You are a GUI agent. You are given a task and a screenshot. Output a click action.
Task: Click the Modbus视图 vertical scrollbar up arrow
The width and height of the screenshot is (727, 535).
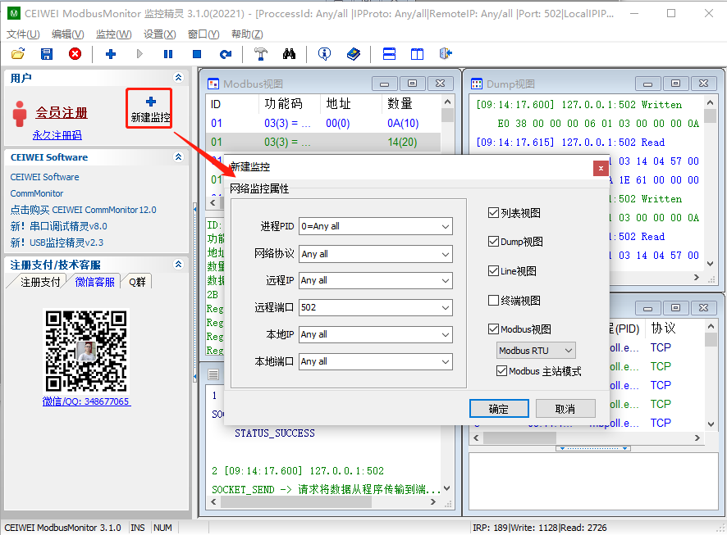pyautogui.click(x=447, y=102)
